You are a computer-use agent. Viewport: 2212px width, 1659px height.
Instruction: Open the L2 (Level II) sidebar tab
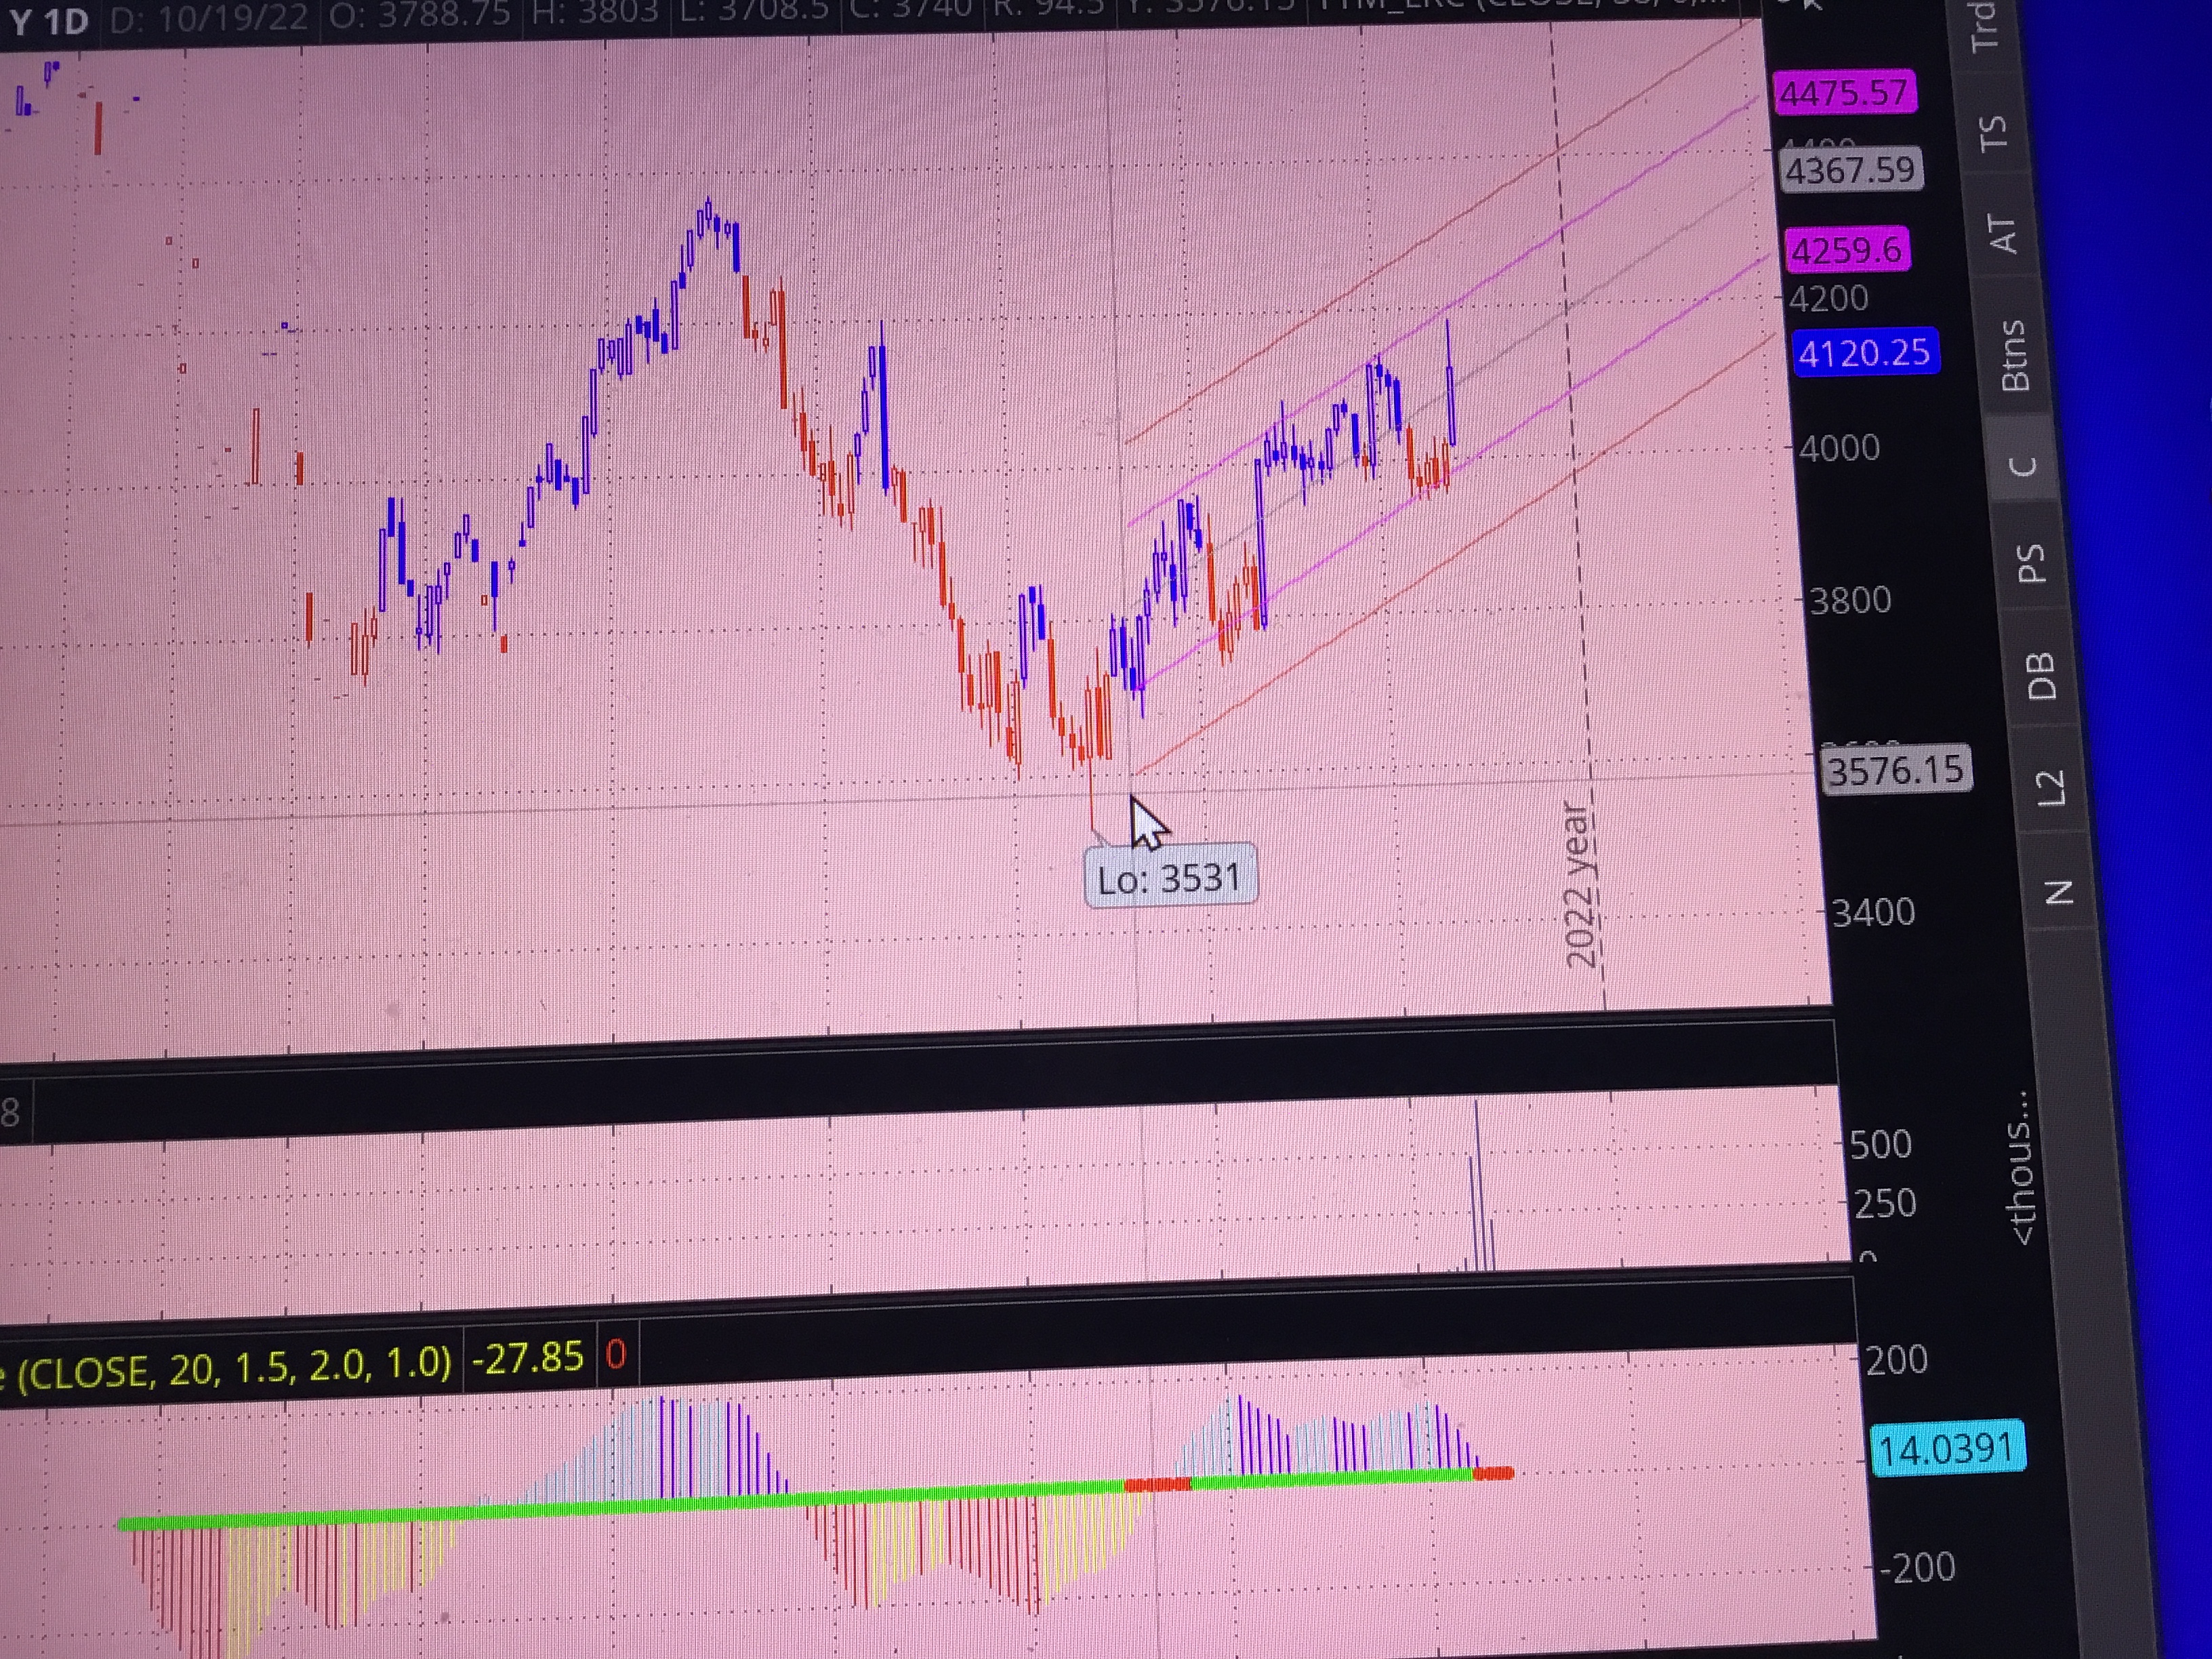click(x=2050, y=787)
